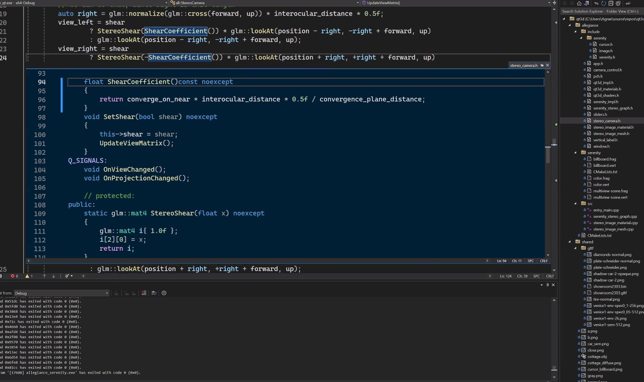644x382 pixels.
Task: Click the Home icon in Solution Explorer
Action: pyautogui.click(x=579, y=3)
